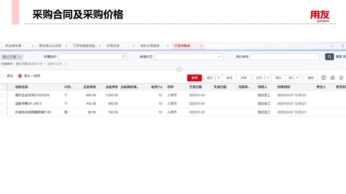Collapse the query panel with chevron toggle

179,69
